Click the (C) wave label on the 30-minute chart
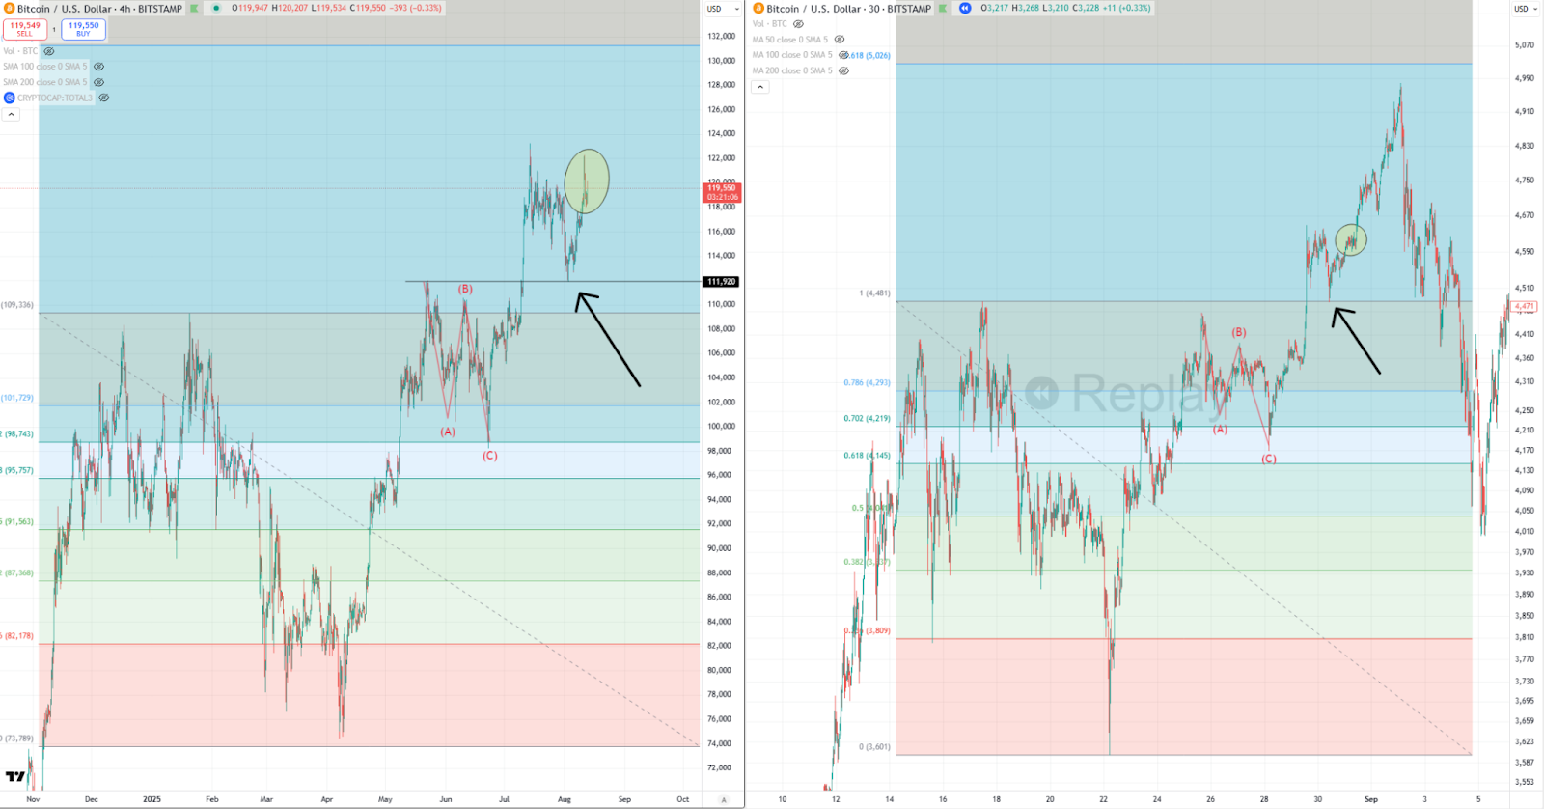 1269,459
